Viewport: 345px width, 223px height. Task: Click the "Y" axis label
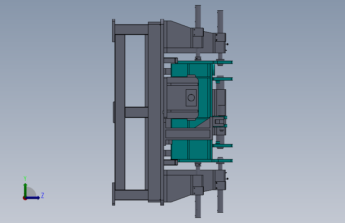pos(25,178)
